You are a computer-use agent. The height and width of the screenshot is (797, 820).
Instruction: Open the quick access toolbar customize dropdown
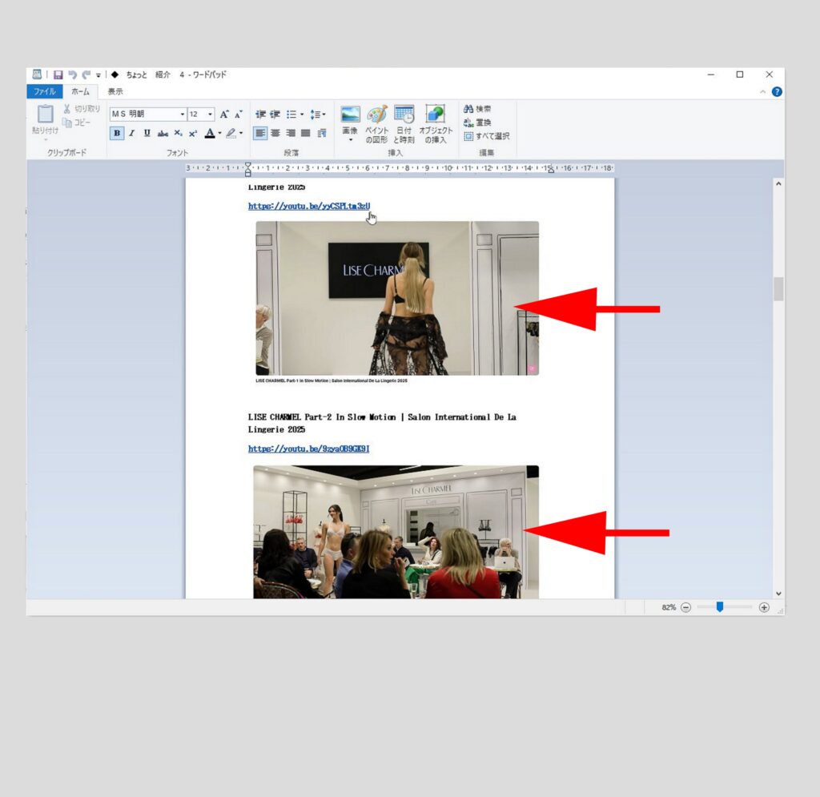pos(98,75)
